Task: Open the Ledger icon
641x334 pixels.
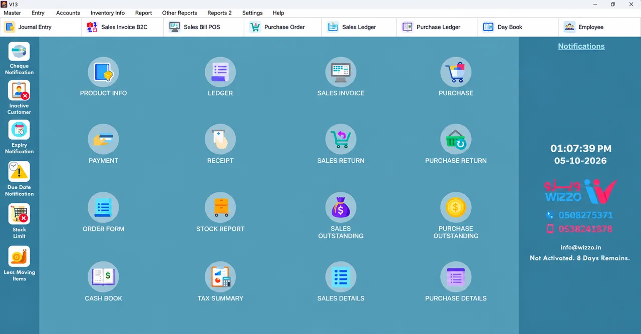Action: [220, 72]
